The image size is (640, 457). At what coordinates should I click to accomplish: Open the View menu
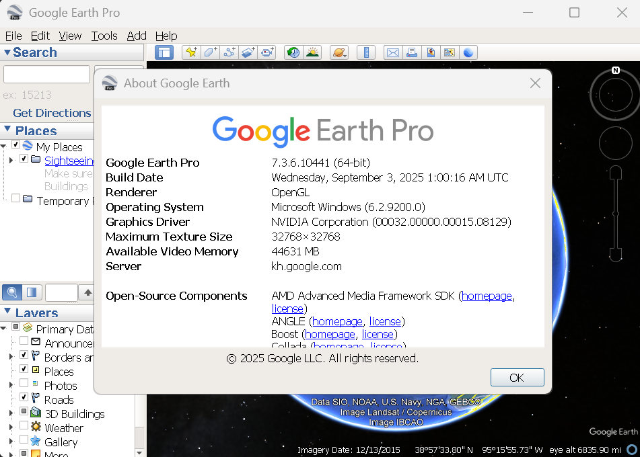click(x=70, y=36)
